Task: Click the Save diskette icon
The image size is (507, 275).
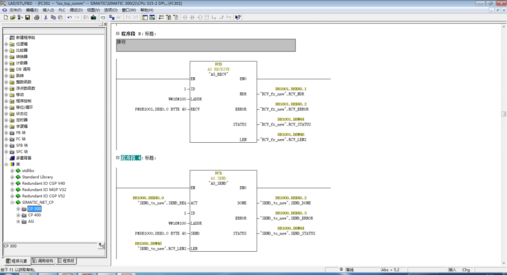Action: [x=27, y=17]
